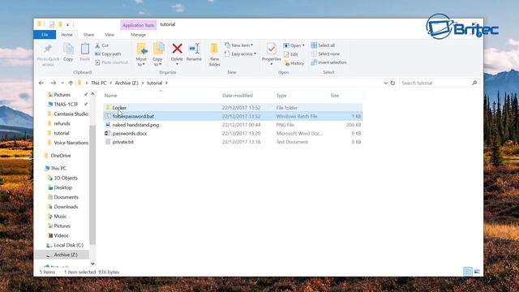This screenshot has width=519, height=292.
Task: Open Downloads in navigation pane
Action: pyautogui.click(x=66, y=207)
